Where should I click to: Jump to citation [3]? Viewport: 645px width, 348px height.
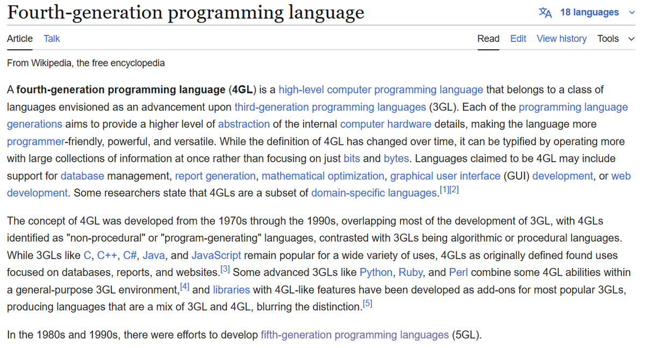(x=225, y=269)
